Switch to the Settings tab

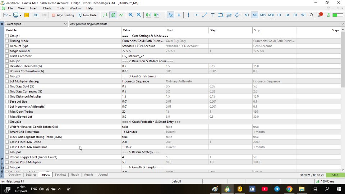[31, 175]
